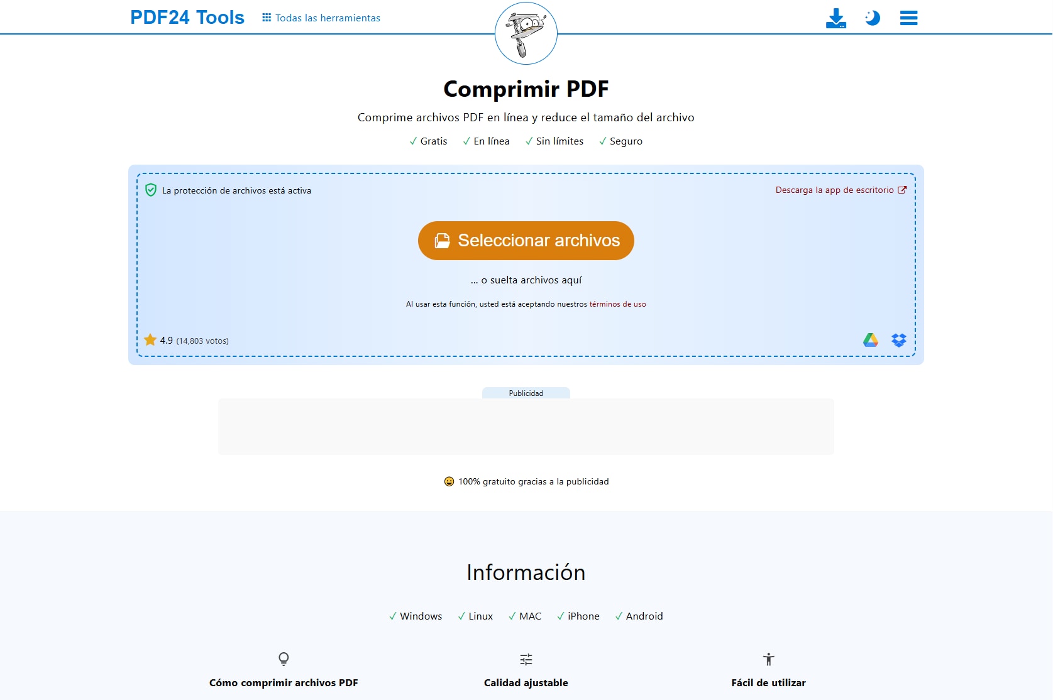Click the accessibility person icon
Image resolution: width=1053 pixels, height=700 pixels.
pyautogui.click(x=768, y=659)
